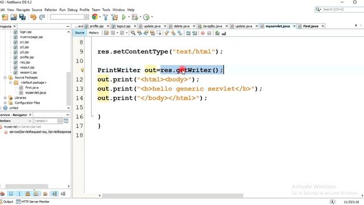Open the Navigate menu
The width and height of the screenshot is (364, 205).
tap(23, 10)
